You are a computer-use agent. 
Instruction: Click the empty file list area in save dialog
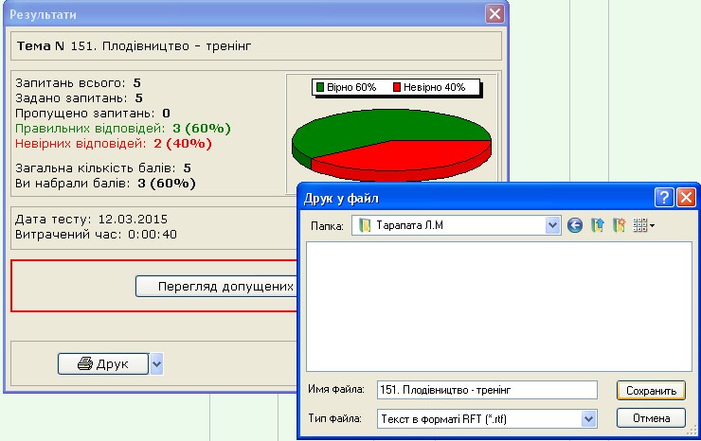tap(499, 307)
